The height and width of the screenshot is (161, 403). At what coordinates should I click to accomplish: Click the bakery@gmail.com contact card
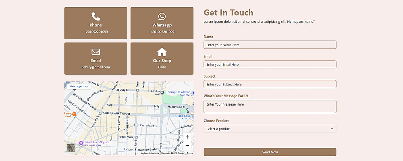(96, 59)
